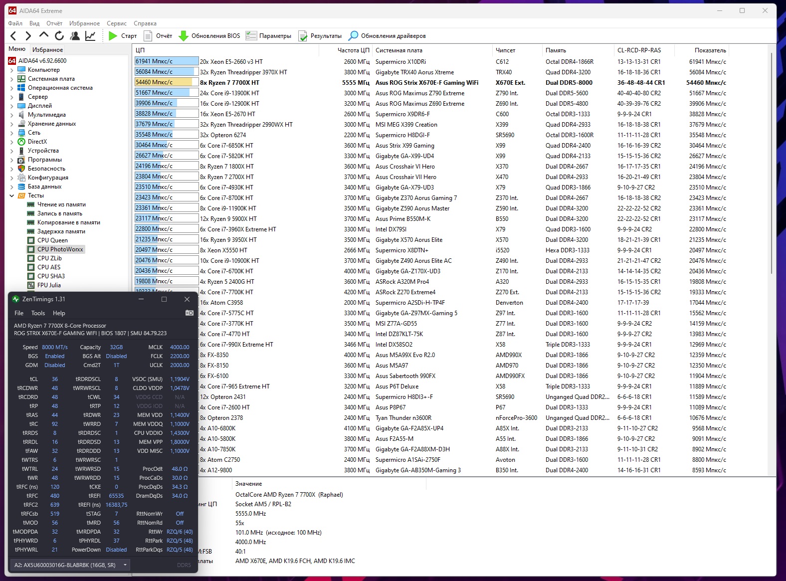
Task: Select the CPU Queen test
Action: coord(52,240)
